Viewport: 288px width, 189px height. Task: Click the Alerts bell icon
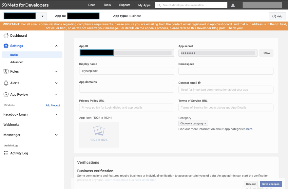[6, 83]
